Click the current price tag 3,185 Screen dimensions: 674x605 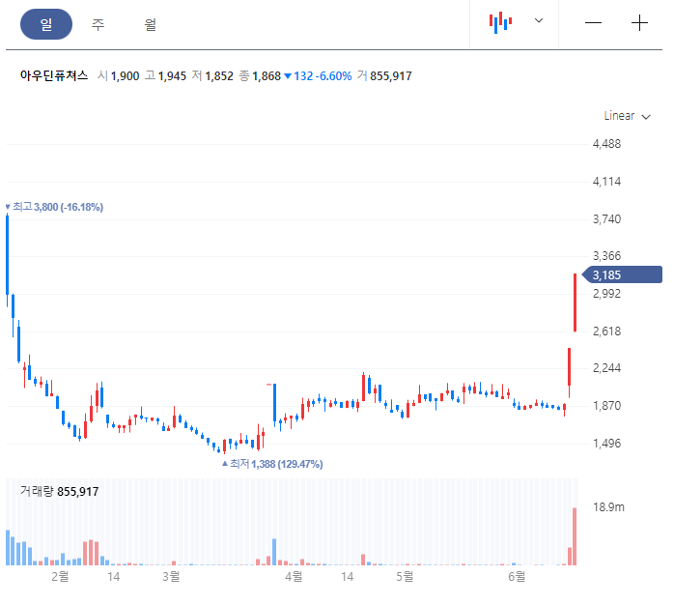pos(622,274)
